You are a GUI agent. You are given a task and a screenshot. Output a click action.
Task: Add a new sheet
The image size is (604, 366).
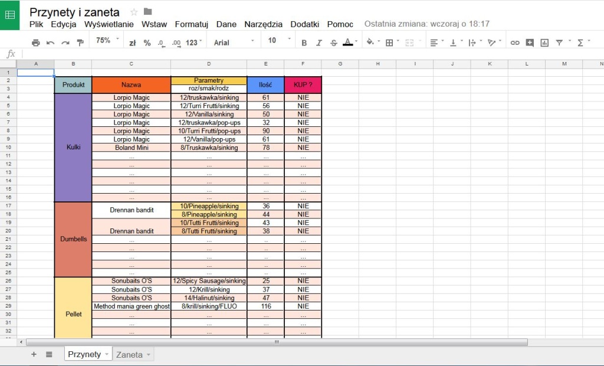34,354
